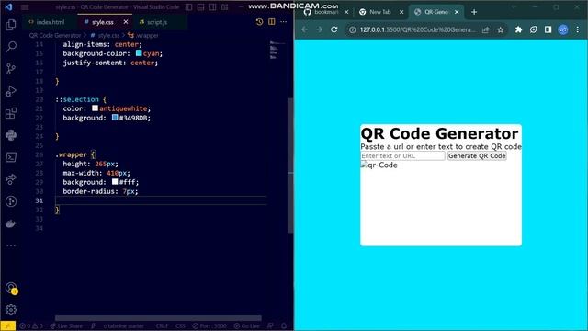Bookmark this page with the star icon
Screen dimensions: 588x331
click(500, 29)
